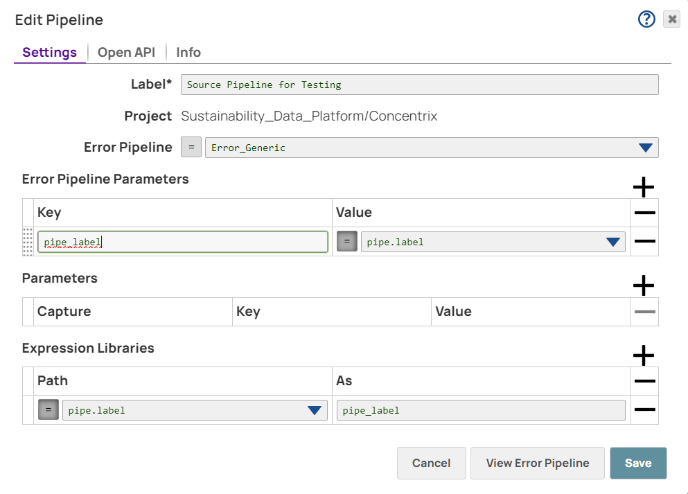Switch to the Info tab

click(188, 52)
